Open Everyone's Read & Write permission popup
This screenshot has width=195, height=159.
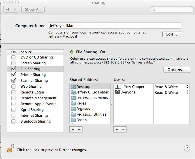click(x=171, y=92)
